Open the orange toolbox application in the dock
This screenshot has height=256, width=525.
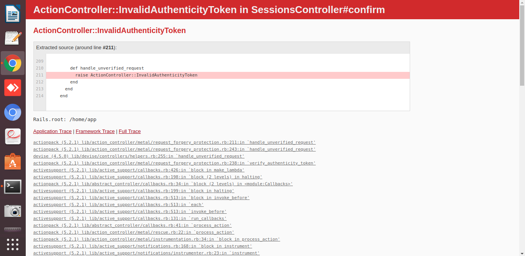[x=13, y=161]
